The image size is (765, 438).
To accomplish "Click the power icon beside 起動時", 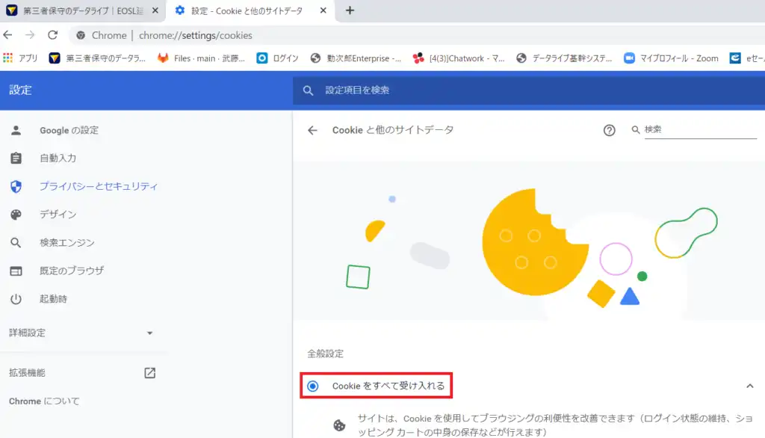I will point(16,299).
